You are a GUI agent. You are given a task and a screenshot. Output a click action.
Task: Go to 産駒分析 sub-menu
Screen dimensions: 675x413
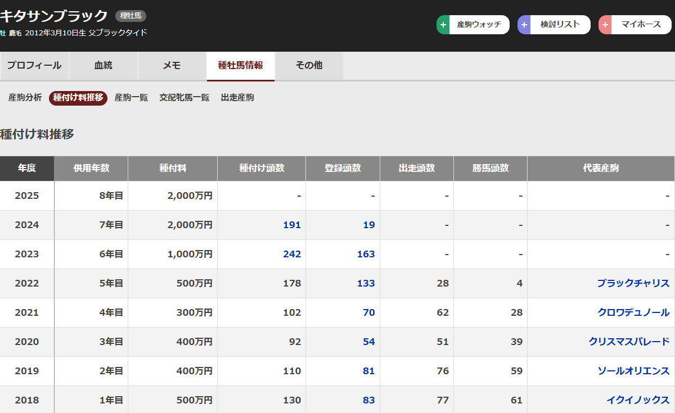25,98
